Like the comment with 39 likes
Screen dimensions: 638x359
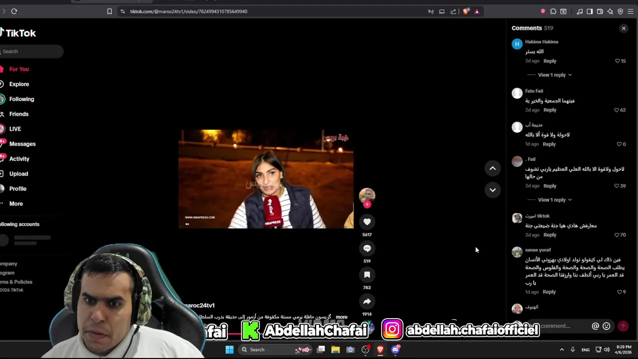(x=617, y=186)
